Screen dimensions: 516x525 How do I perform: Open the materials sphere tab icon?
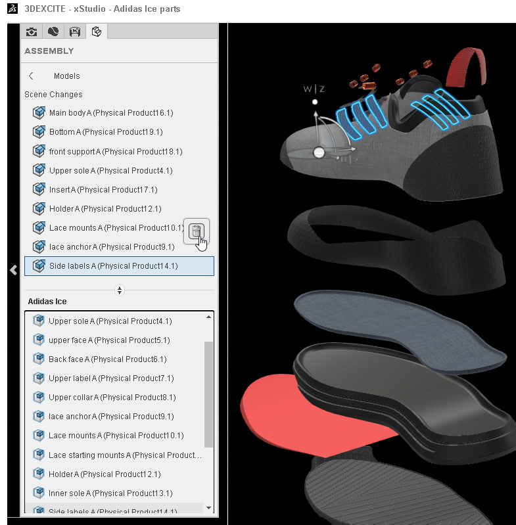pos(53,32)
